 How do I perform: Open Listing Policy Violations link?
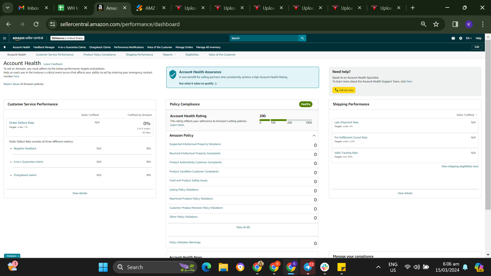coord(184,190)
